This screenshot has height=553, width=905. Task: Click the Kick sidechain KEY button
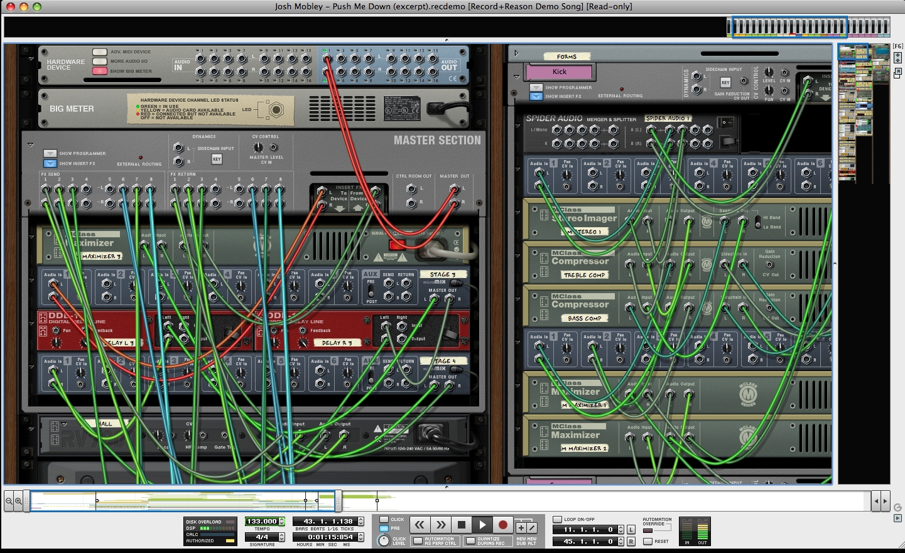(x=725, y=82)
